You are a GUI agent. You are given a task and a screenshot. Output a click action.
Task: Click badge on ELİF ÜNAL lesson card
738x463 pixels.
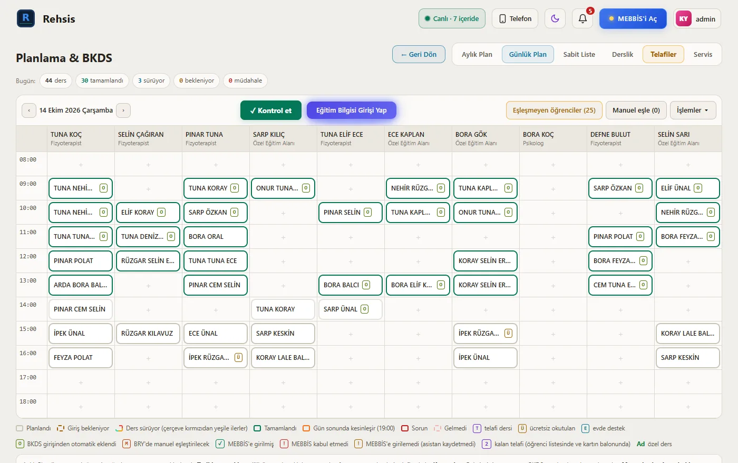pyautogui.click(x=698, y=188)
